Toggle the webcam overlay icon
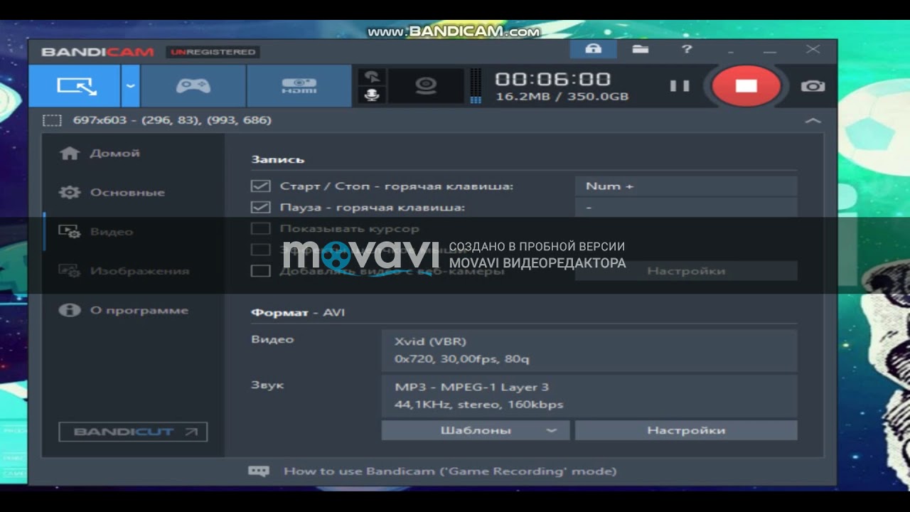910x512 pixels. coord(426,86)
